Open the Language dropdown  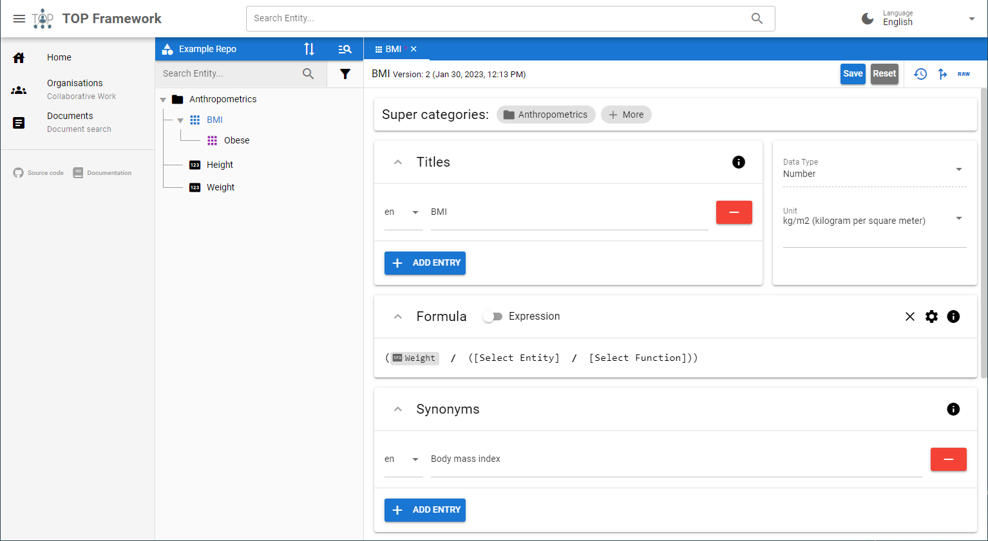pos(928,19)
